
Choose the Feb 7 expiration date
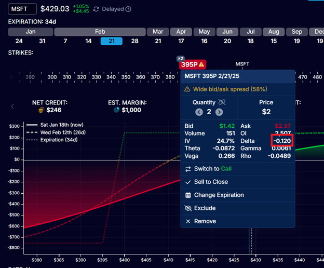click(65, 41)
